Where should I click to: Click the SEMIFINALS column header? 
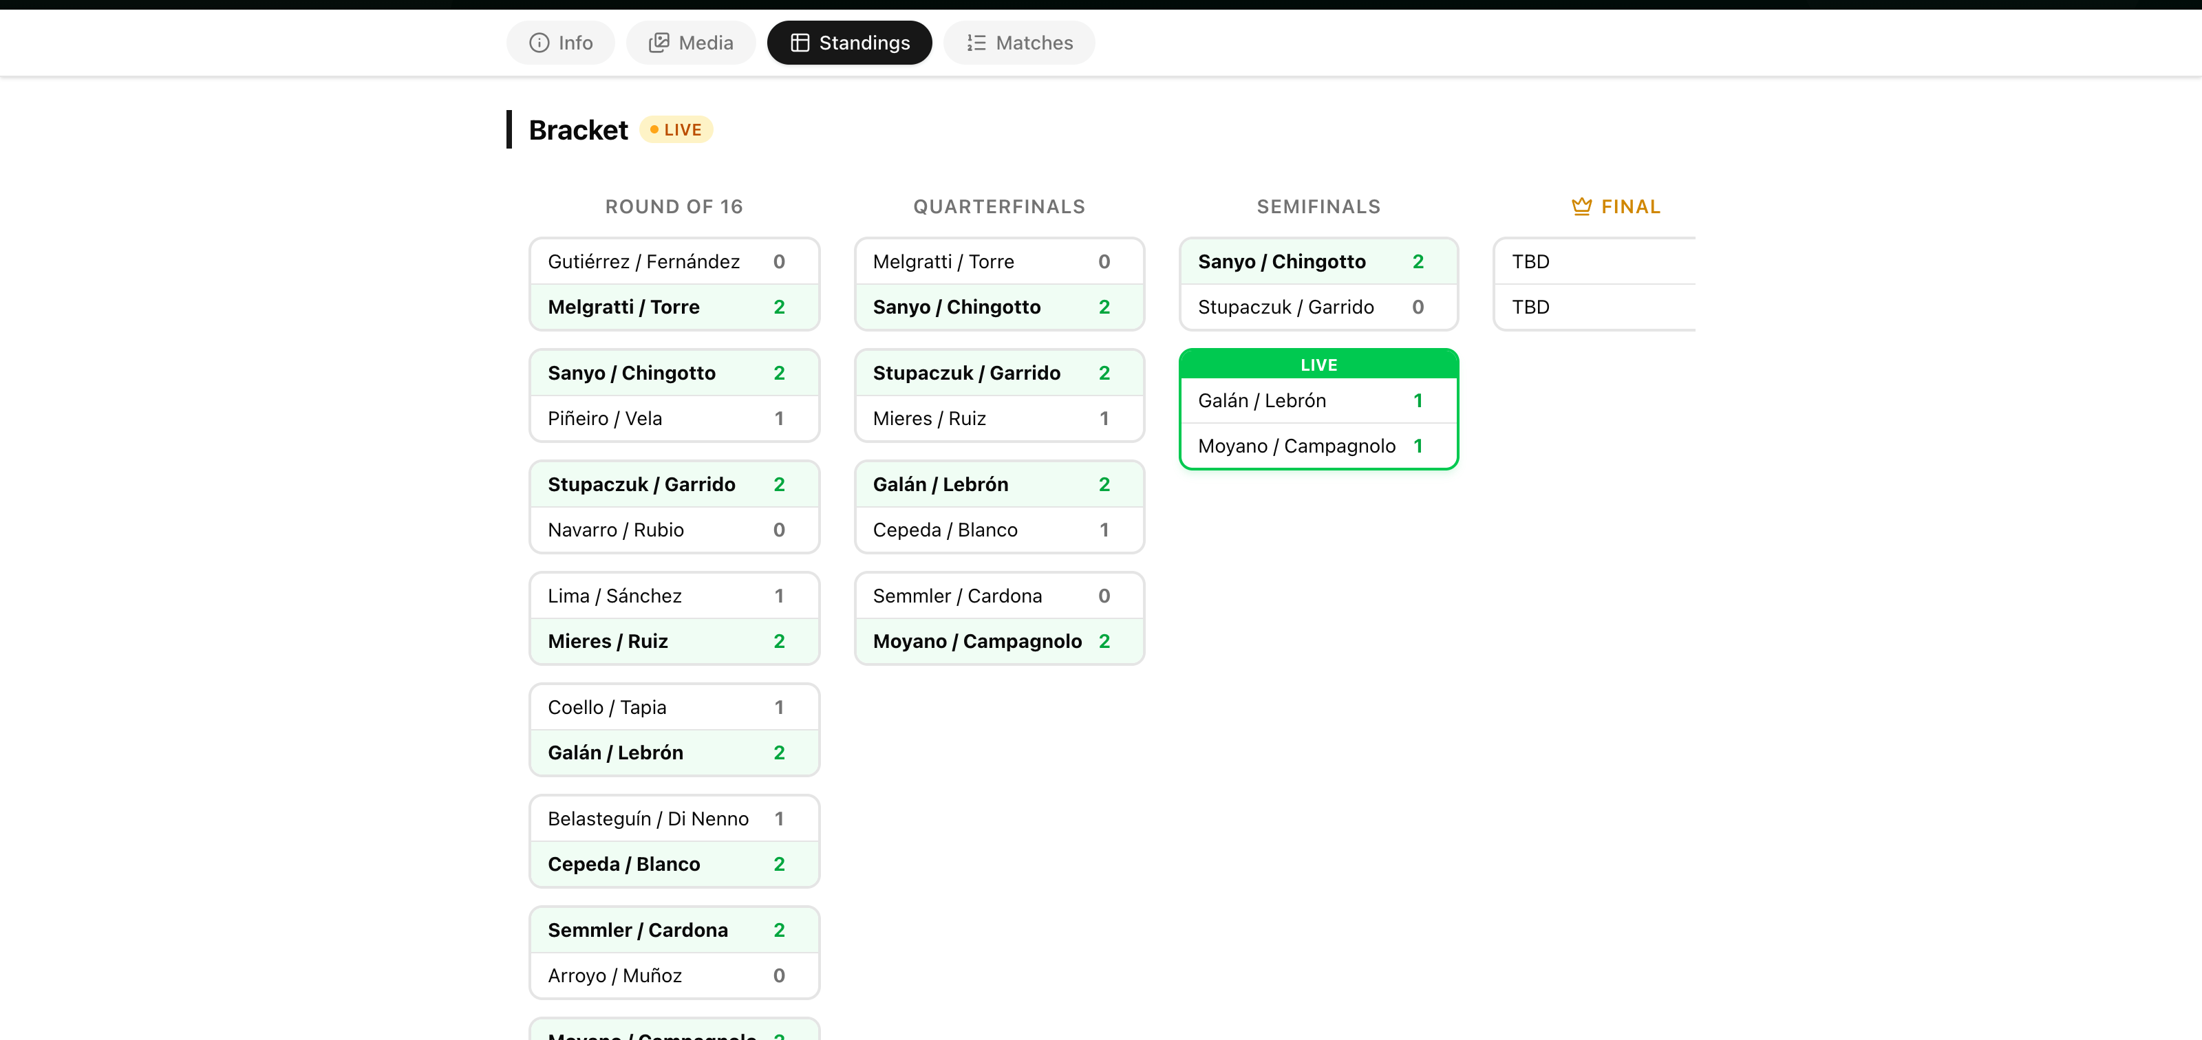coord(1318,207)
